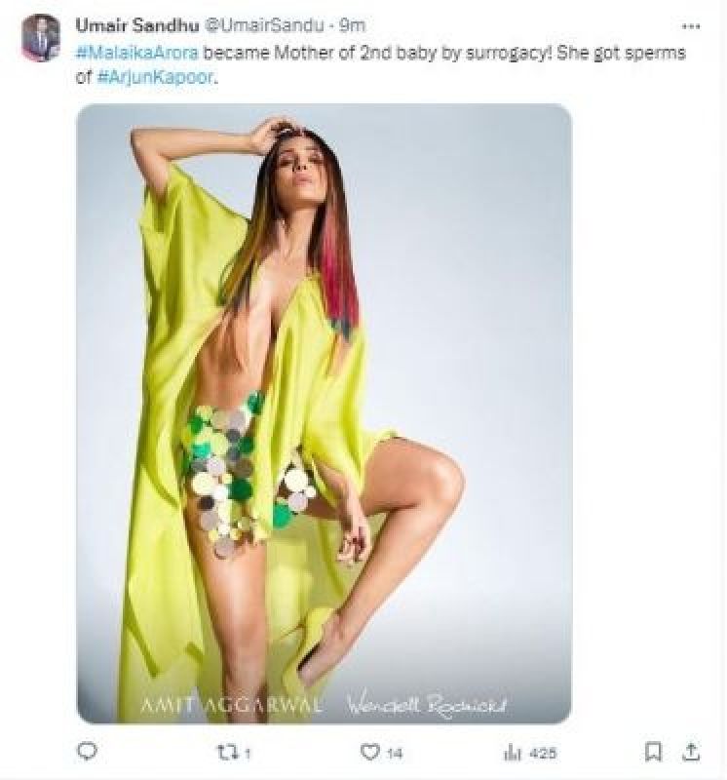Click the reply speech bubble icon
This screenshot has width=727, height=780.
(x=88, y=752)
